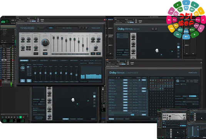Click the blue density knob in Spacelab's lower panel
The width and height of the screenshot is (206, 139).
[x=23, y=68]
